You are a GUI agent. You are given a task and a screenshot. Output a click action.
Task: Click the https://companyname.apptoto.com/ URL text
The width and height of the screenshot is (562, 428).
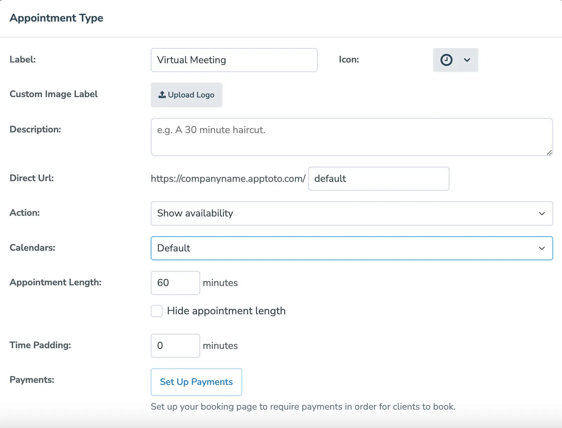click(x=228, y=179)
